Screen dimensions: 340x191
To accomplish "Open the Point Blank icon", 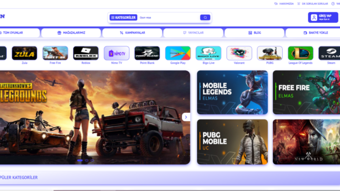I will tap(147, 53).
